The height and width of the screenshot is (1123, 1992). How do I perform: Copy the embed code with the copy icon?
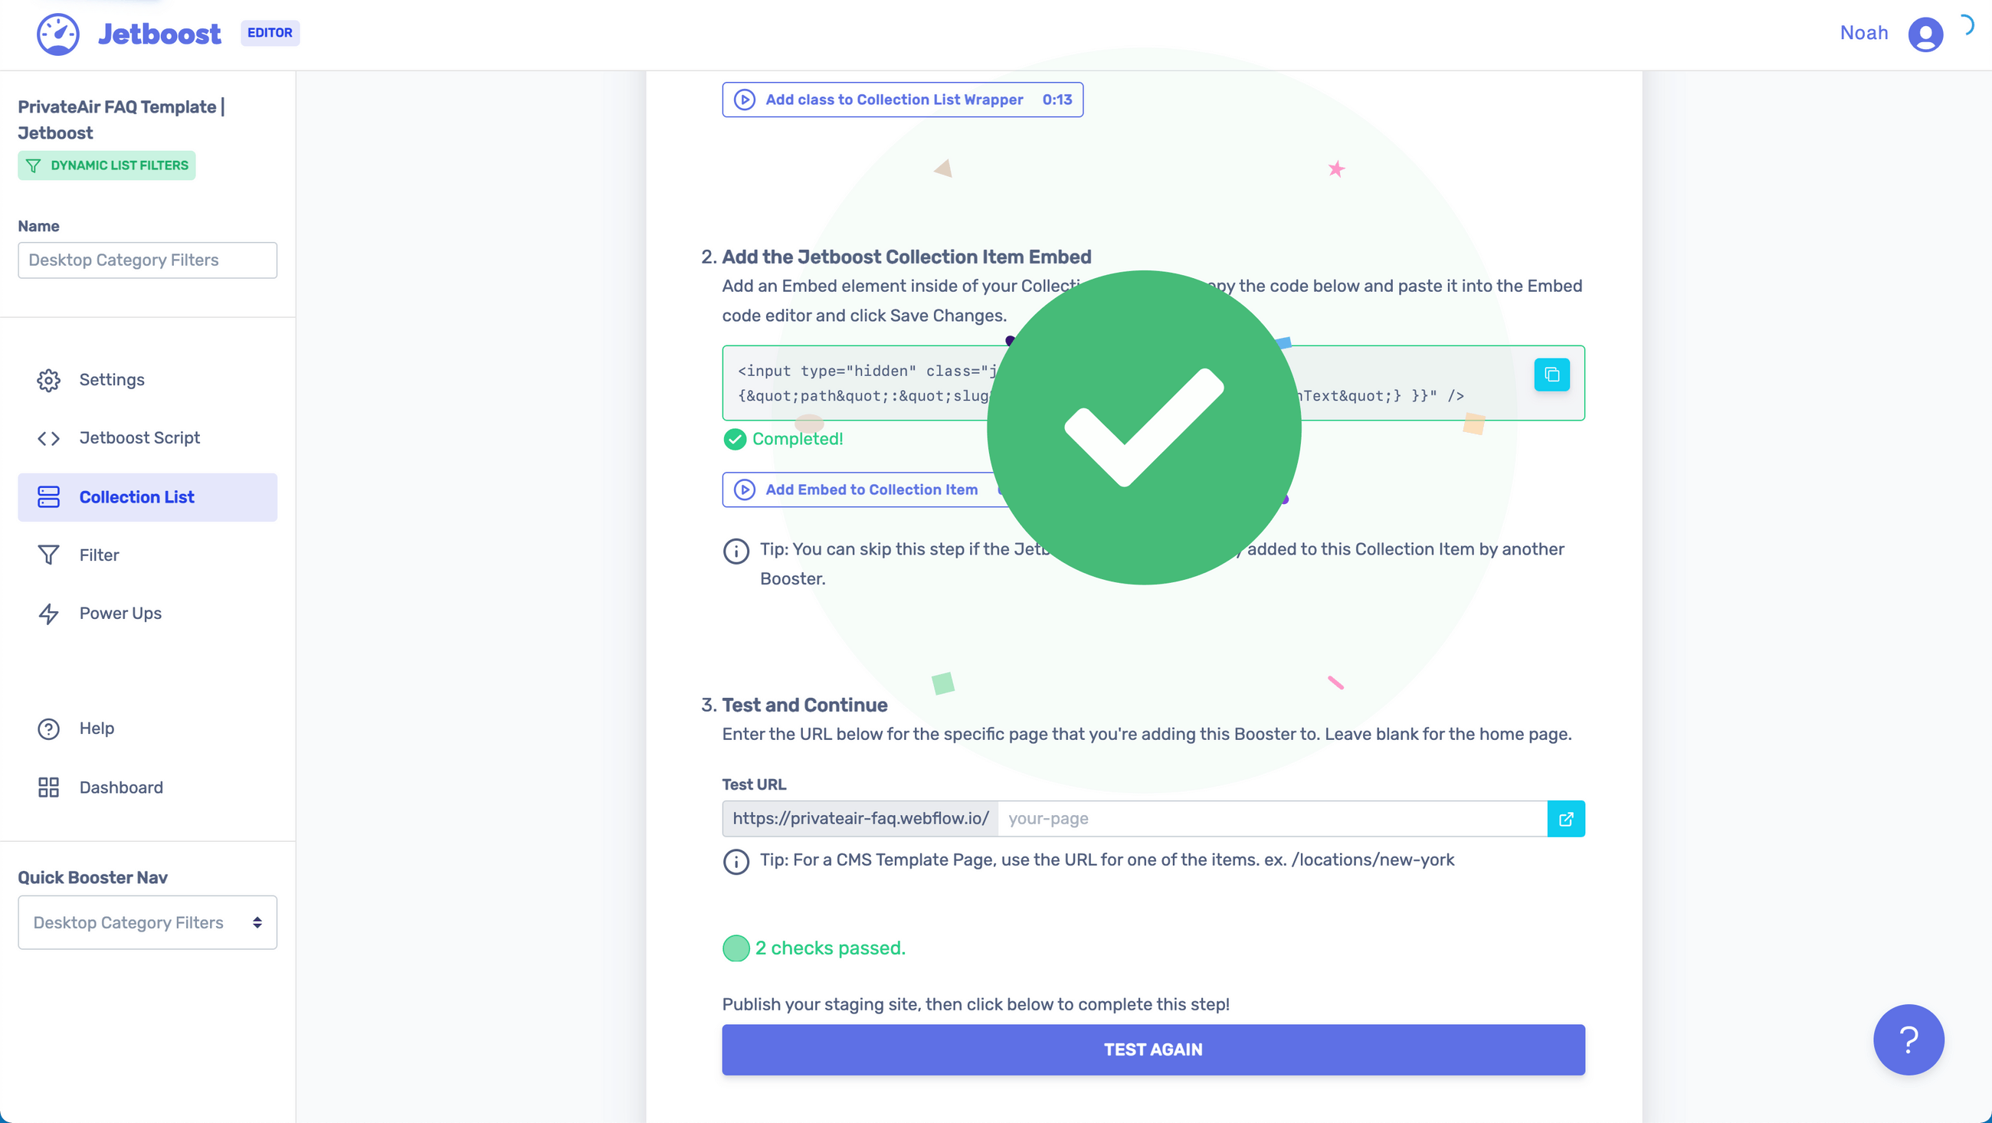(1552, 375)
